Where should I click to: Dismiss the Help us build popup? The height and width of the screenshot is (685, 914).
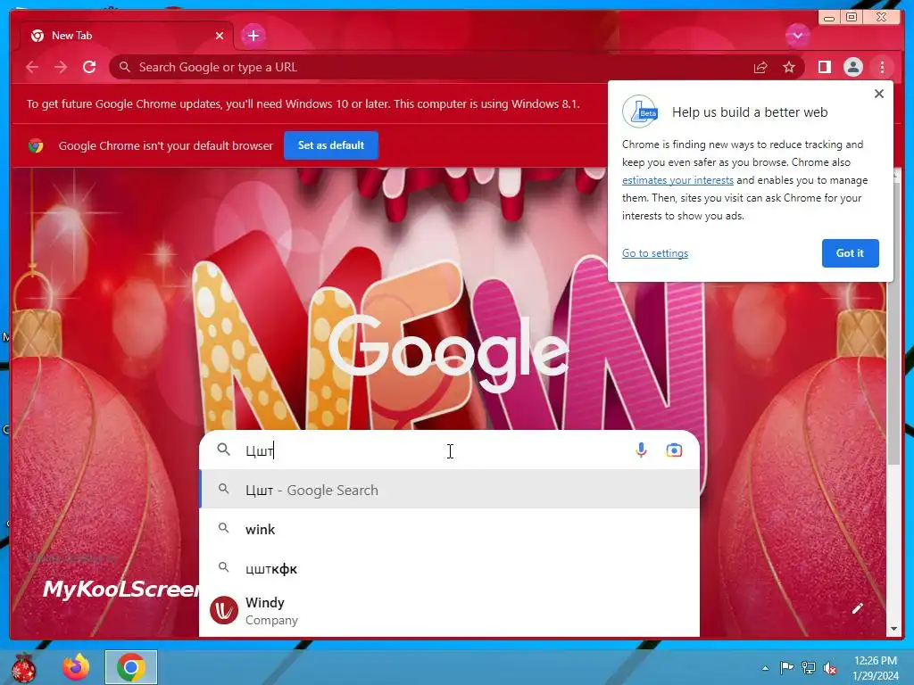tap(879, 94)
